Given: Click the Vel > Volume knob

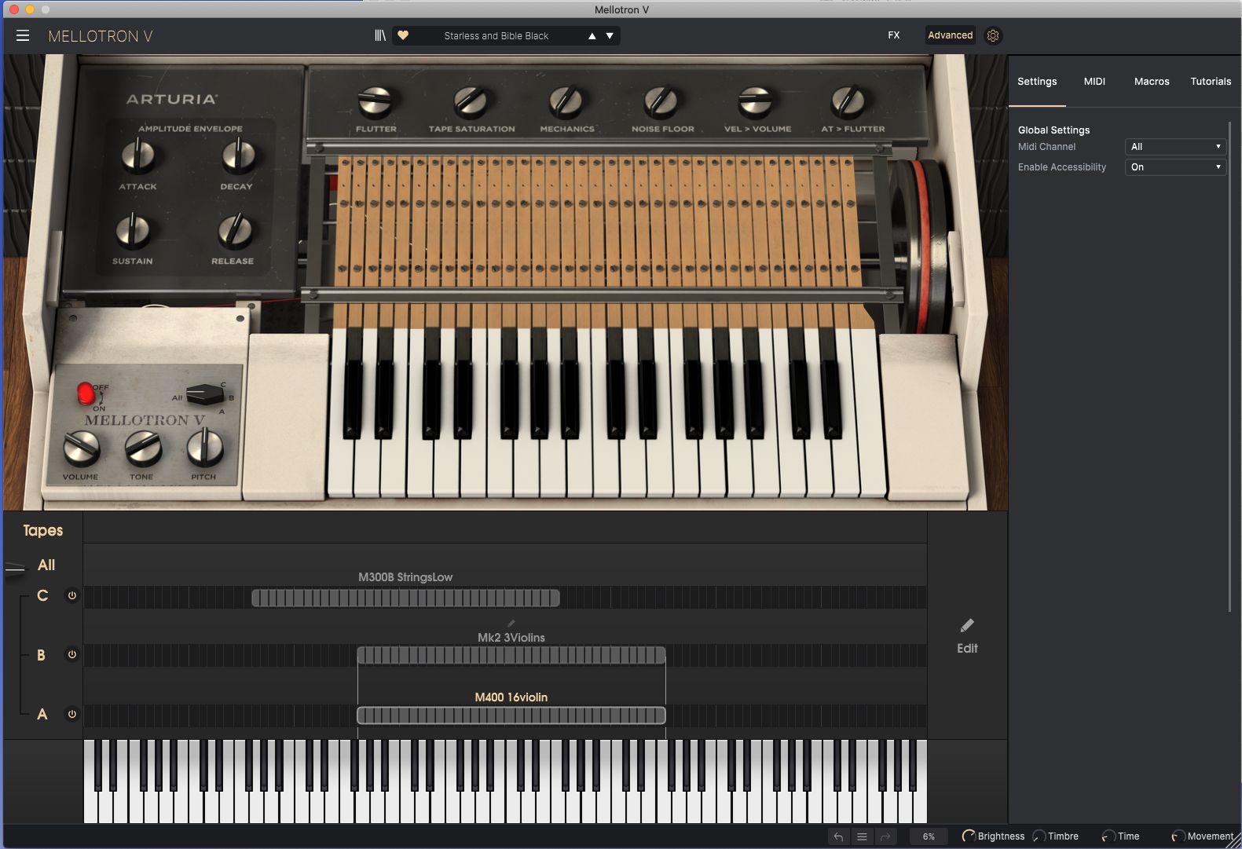Looking at the screenshot, I should tap(757, 101).
